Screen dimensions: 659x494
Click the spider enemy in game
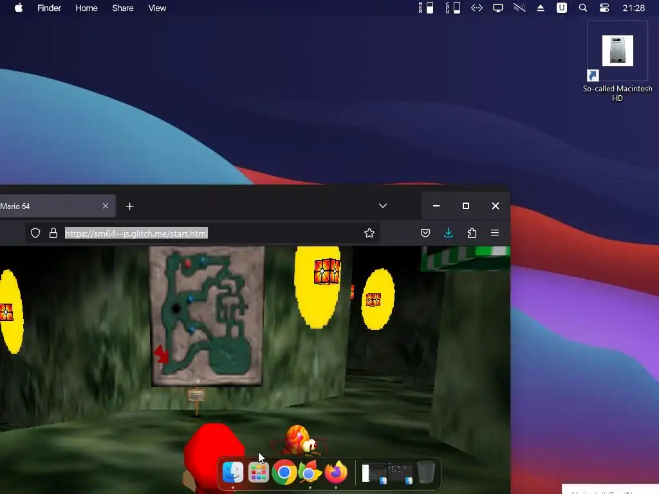coord(300,441)
